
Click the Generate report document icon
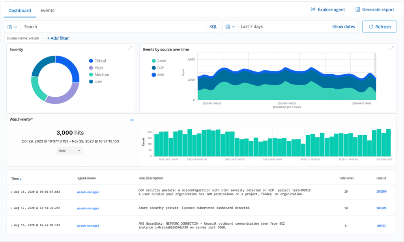[358, 10]
